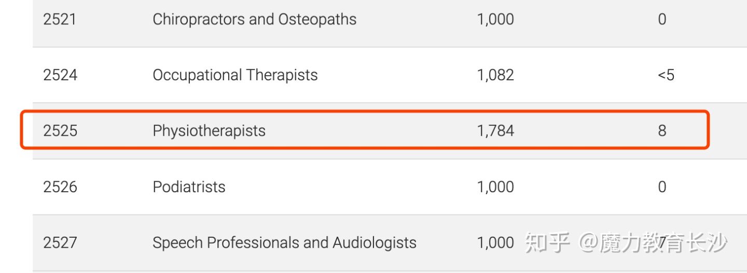
Task: Click the 0 invitations value for Podiatrists
Action: pyautogui.click(x=662, y=186)
